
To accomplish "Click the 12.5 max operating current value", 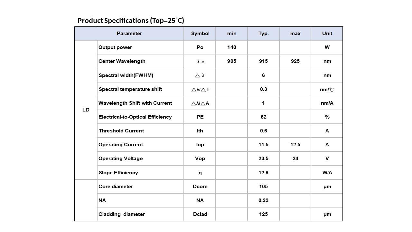I will tap(295, 145).
